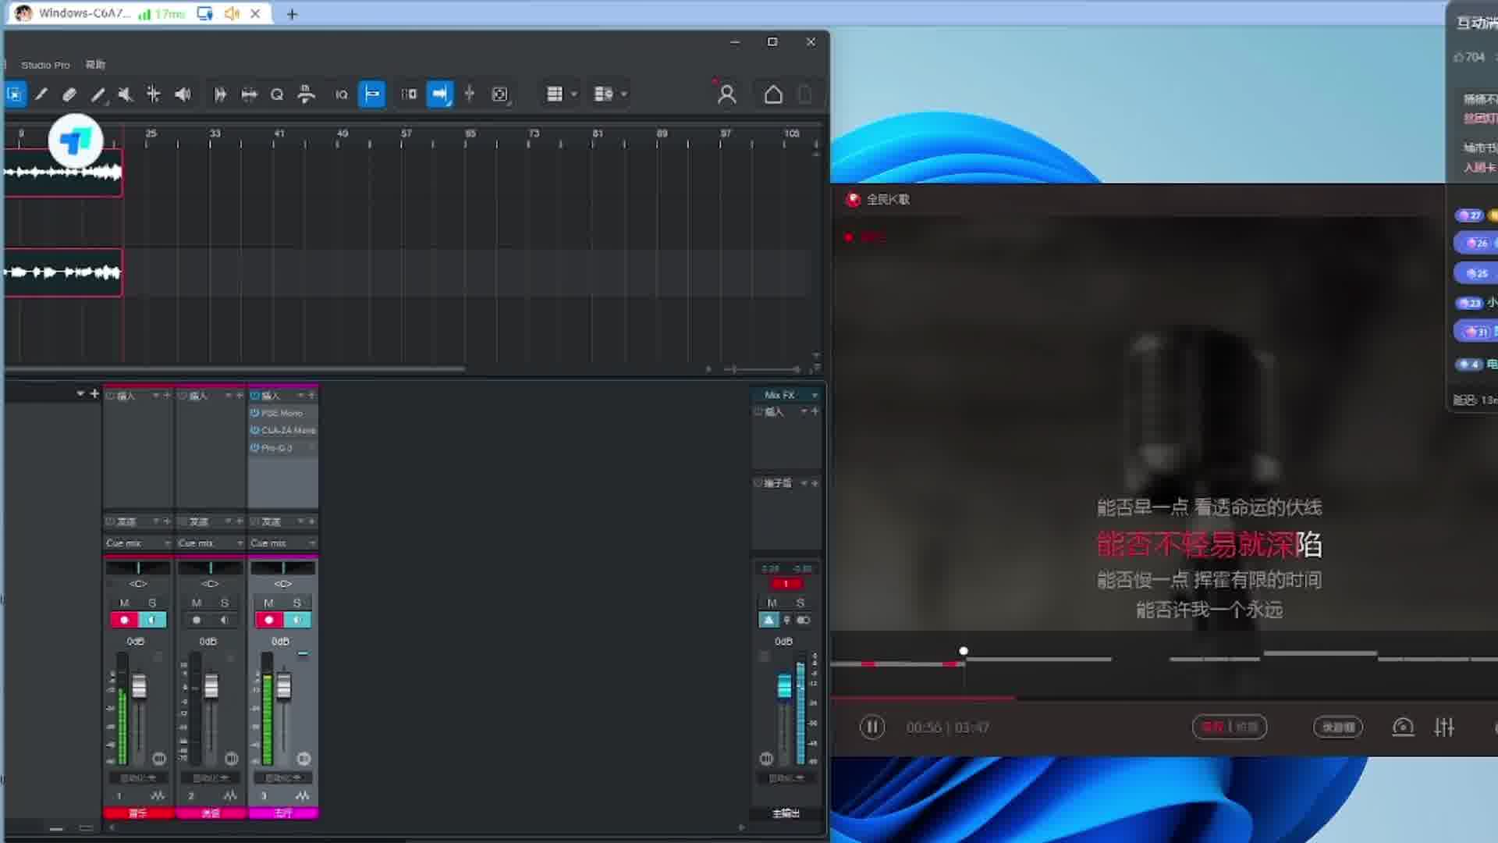Select the Arrow tool in the toolbar
1498x843 pixels.
[x=16, y=94]
